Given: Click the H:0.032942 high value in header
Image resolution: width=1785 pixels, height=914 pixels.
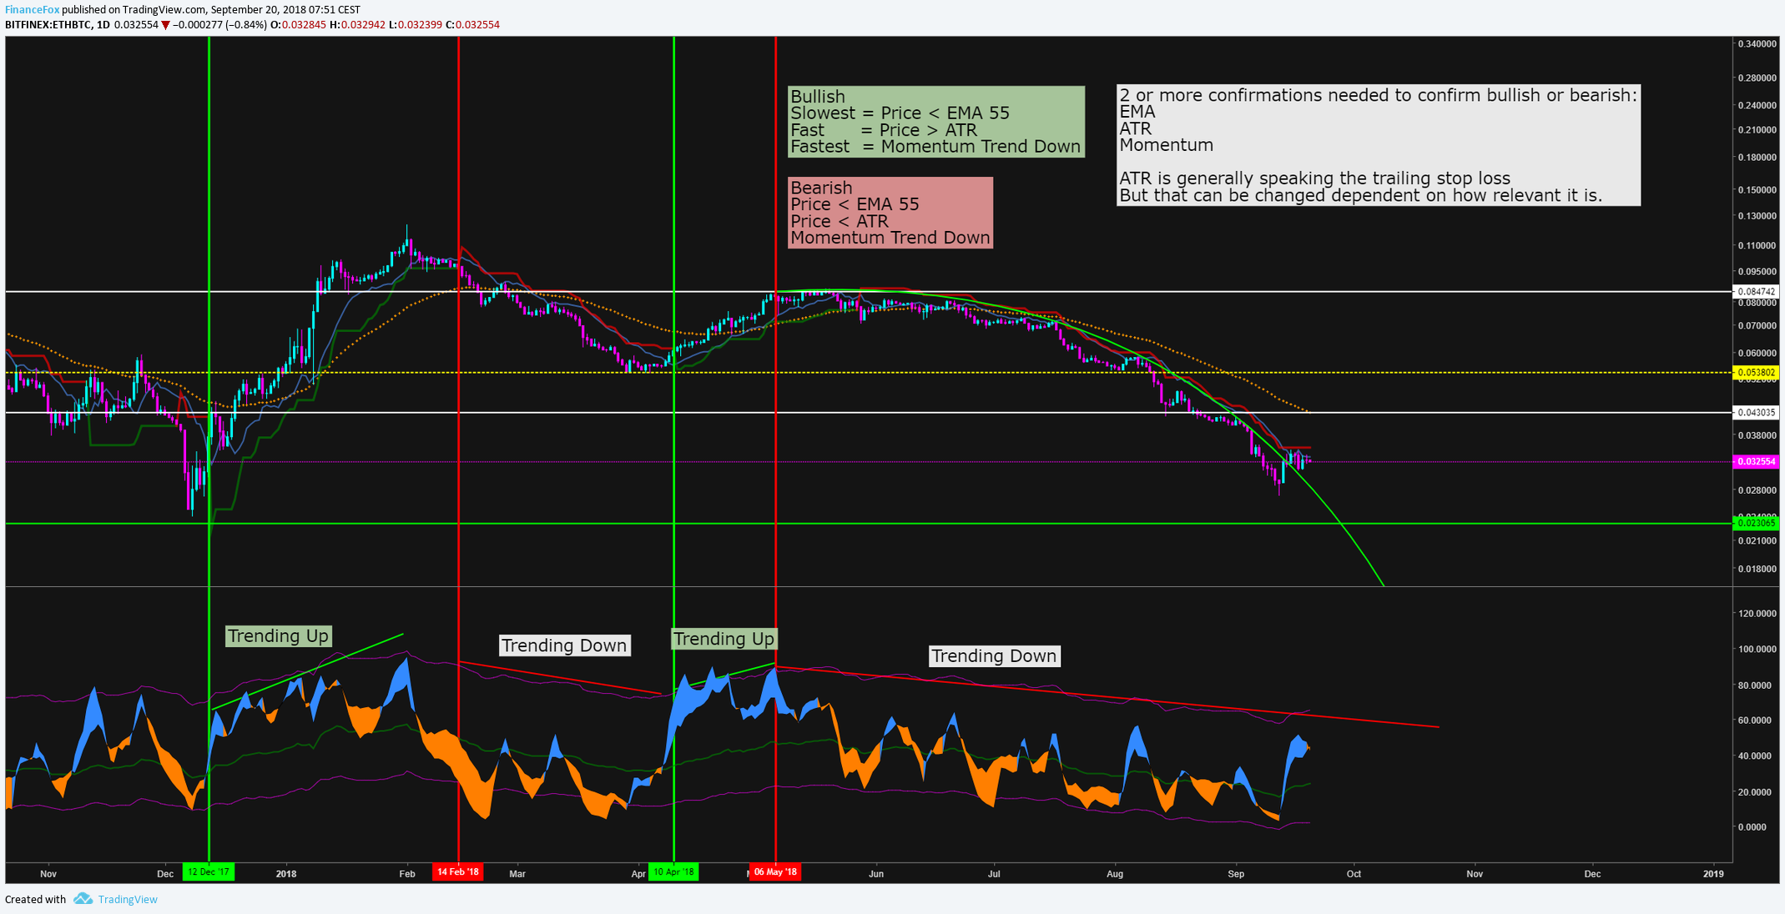Looking at the screenshot, I should tap(357, 25).
